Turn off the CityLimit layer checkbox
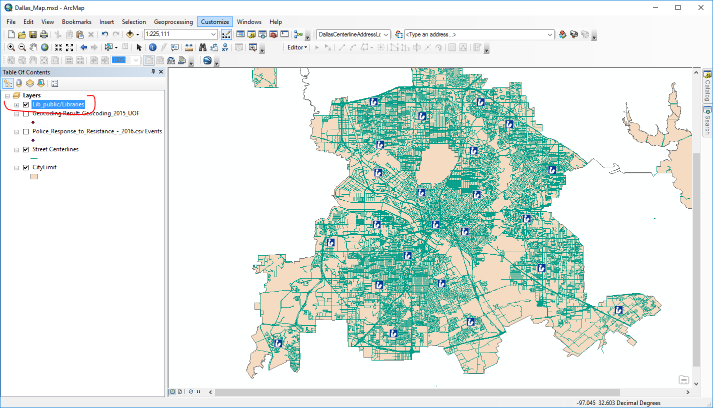Screen dimensions: 713x408 (x=25, y=167)
